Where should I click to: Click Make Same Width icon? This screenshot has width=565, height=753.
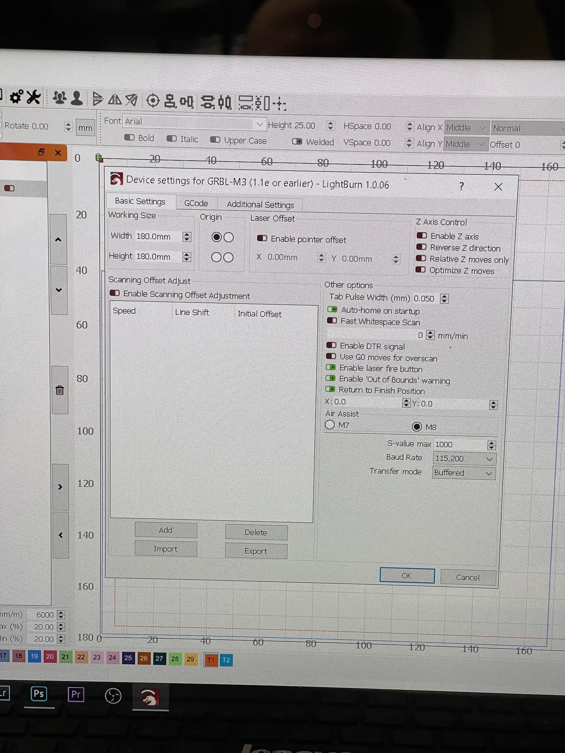click(x=246, y=103)
